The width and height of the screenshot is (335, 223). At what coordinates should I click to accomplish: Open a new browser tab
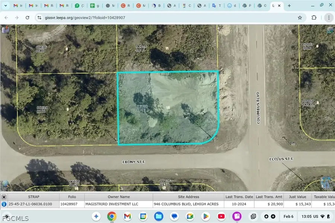click(288, 6)
